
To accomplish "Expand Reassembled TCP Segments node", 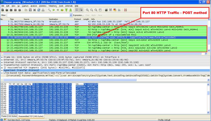I will pyautogui.click(x=2, y=68).
